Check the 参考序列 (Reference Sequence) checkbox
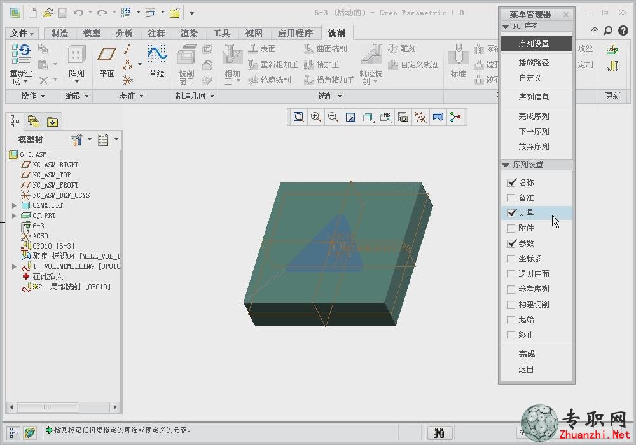The image size is (636, 445). [x=511, y=289]
